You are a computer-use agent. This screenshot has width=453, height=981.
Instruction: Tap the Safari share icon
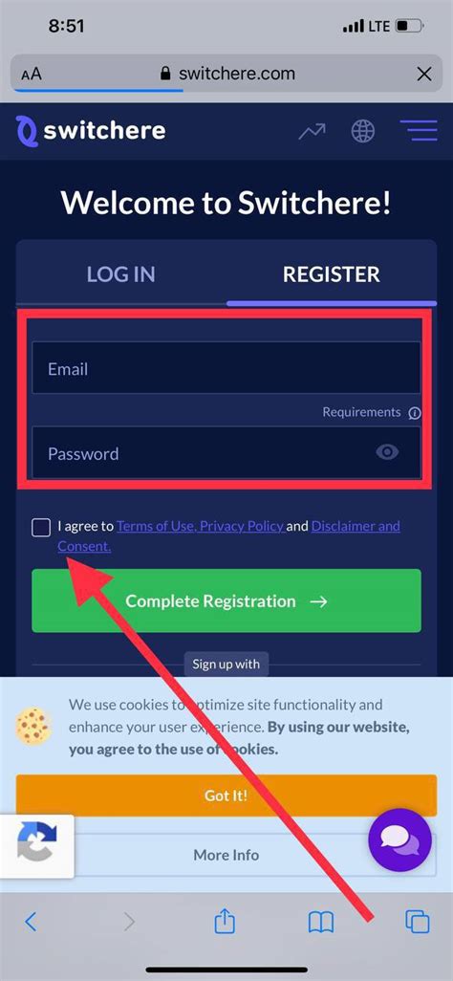pos(224,921)
